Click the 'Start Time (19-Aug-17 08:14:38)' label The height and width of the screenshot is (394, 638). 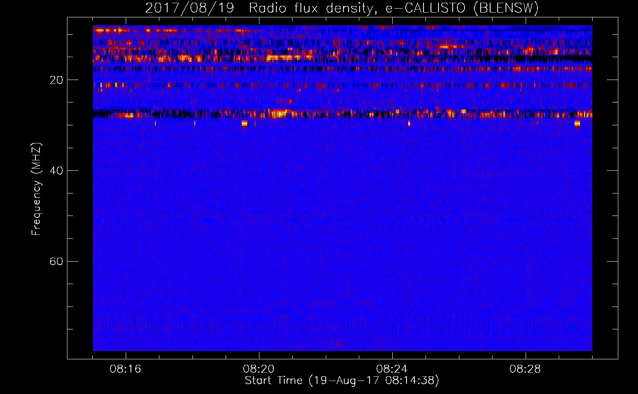pos(342,381)
